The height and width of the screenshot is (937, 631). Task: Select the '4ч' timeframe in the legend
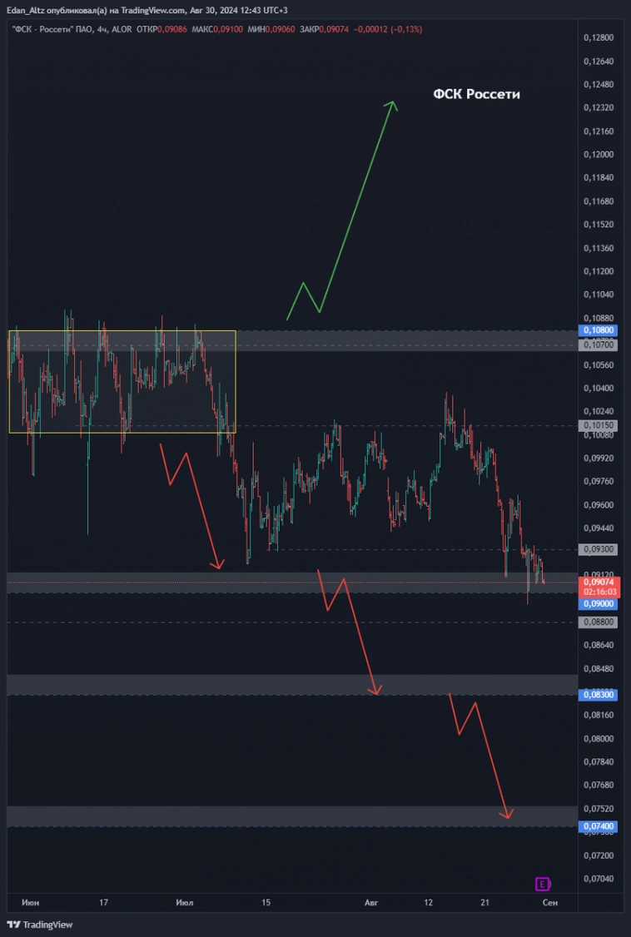coord(101,28)
